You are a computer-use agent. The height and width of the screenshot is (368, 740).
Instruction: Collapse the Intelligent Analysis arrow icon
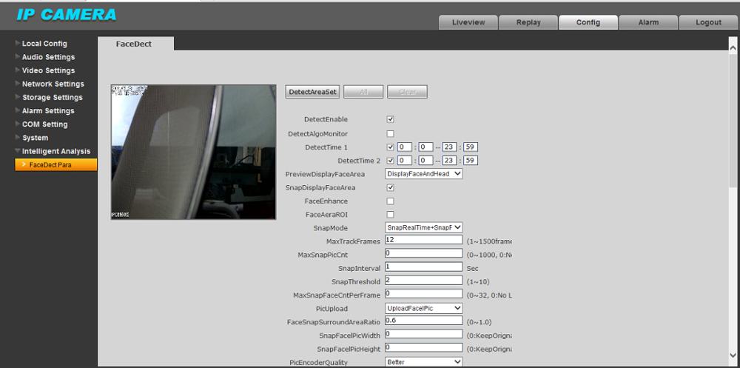pos(18,151)
